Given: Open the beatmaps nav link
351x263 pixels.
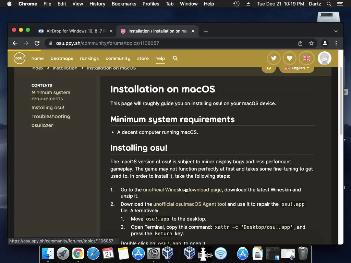Looking at the screenshot, I should click(62, 58).
